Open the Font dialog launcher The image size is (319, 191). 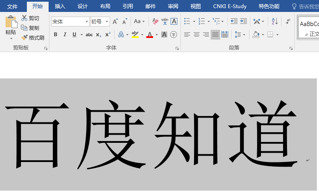point(177,49)
